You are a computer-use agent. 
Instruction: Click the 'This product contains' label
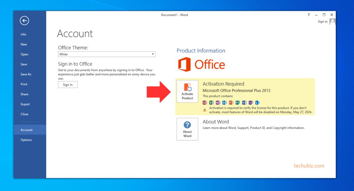(218, 96)
